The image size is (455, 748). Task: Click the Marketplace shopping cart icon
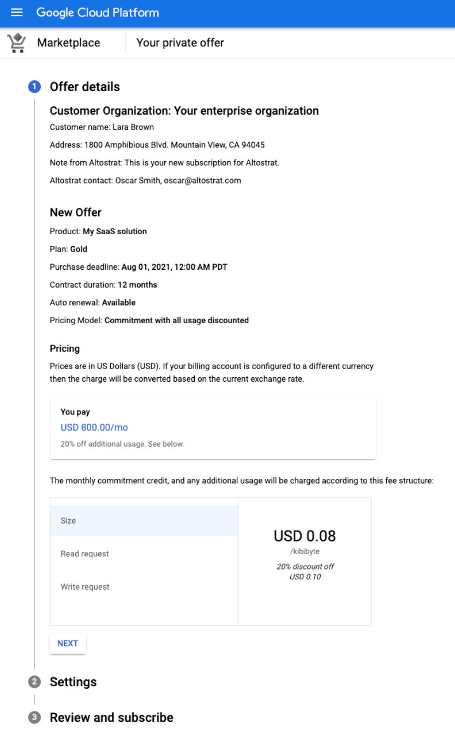tap(17, 42)
